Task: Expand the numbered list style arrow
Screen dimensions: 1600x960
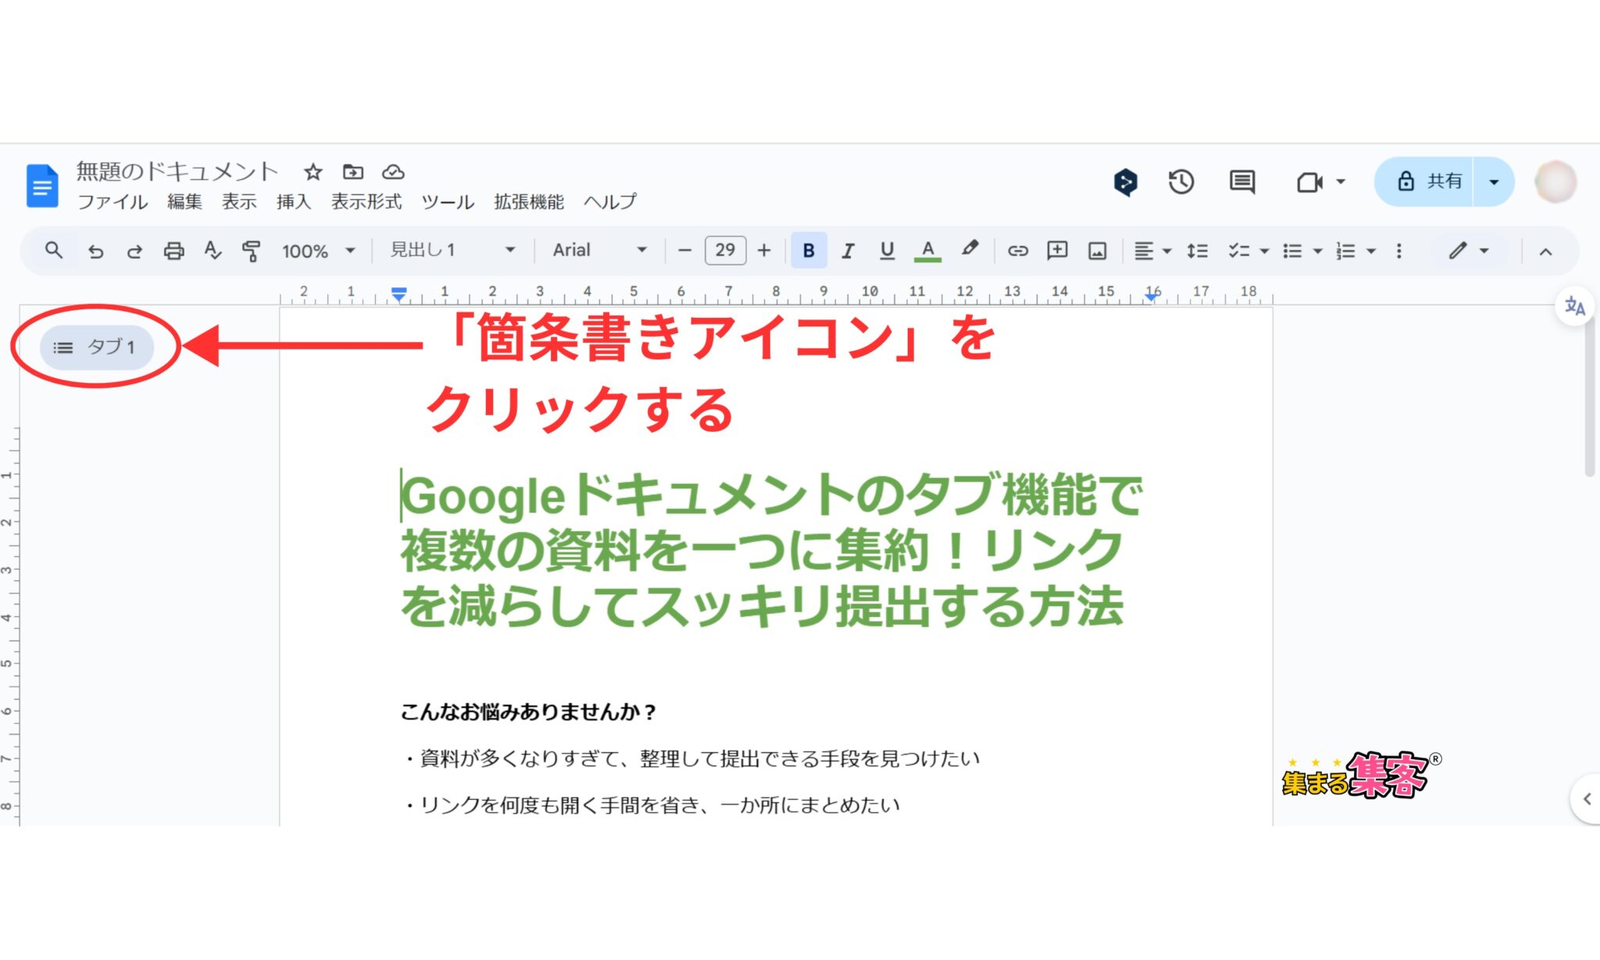Action: 1370,252
